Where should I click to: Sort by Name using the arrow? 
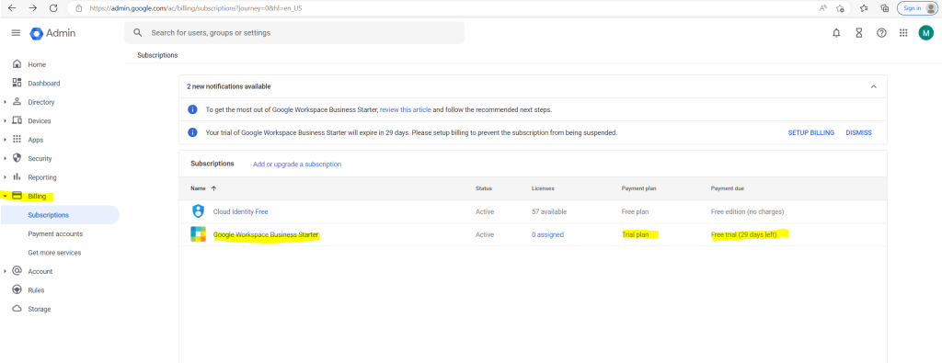pyautogui.click(x=213, y=188)
